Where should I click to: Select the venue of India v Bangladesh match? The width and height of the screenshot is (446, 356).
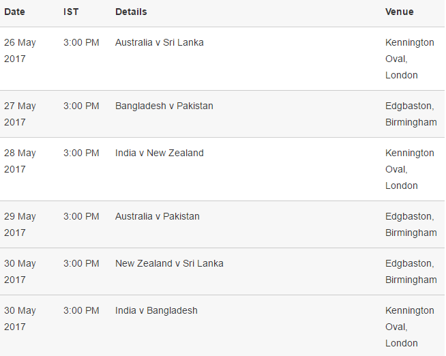click(x=409, y=327)
